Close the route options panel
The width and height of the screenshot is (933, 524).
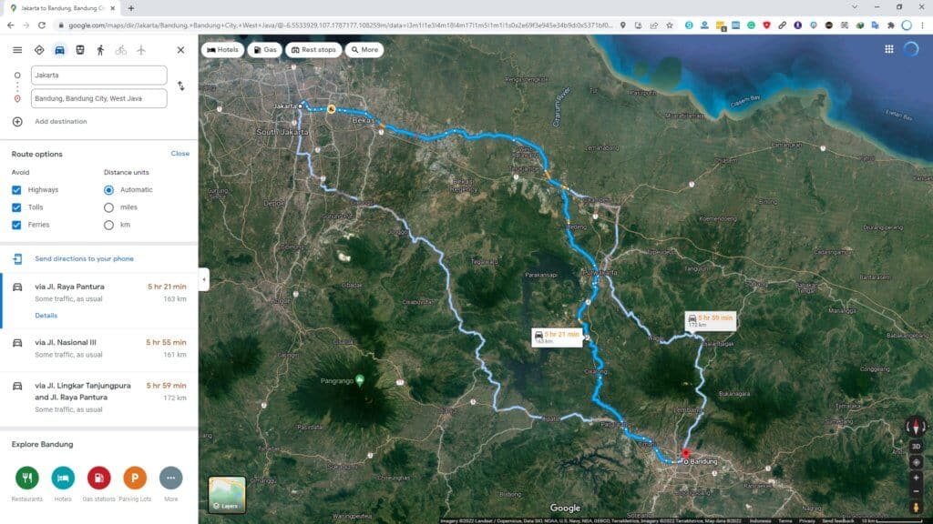pos(180,154)
